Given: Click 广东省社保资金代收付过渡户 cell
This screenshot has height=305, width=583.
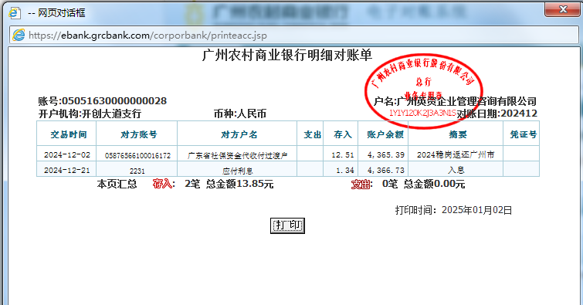Looking at the screenshot, I should [x=237, y=155].
